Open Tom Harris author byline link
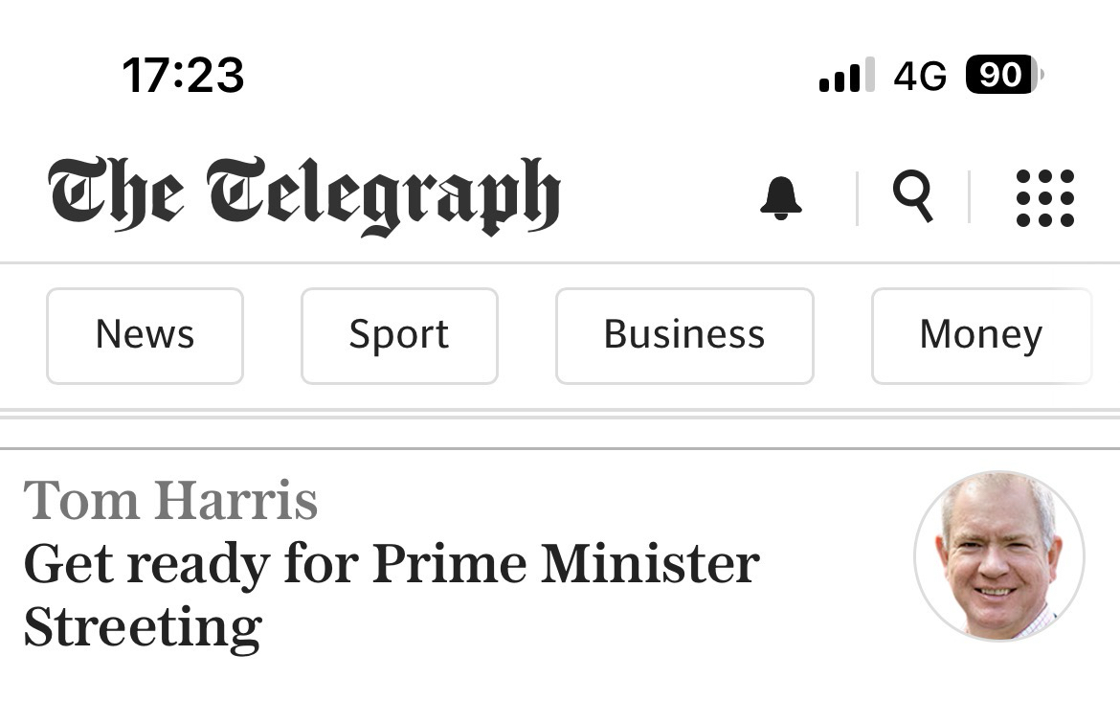 coord(170,501)
